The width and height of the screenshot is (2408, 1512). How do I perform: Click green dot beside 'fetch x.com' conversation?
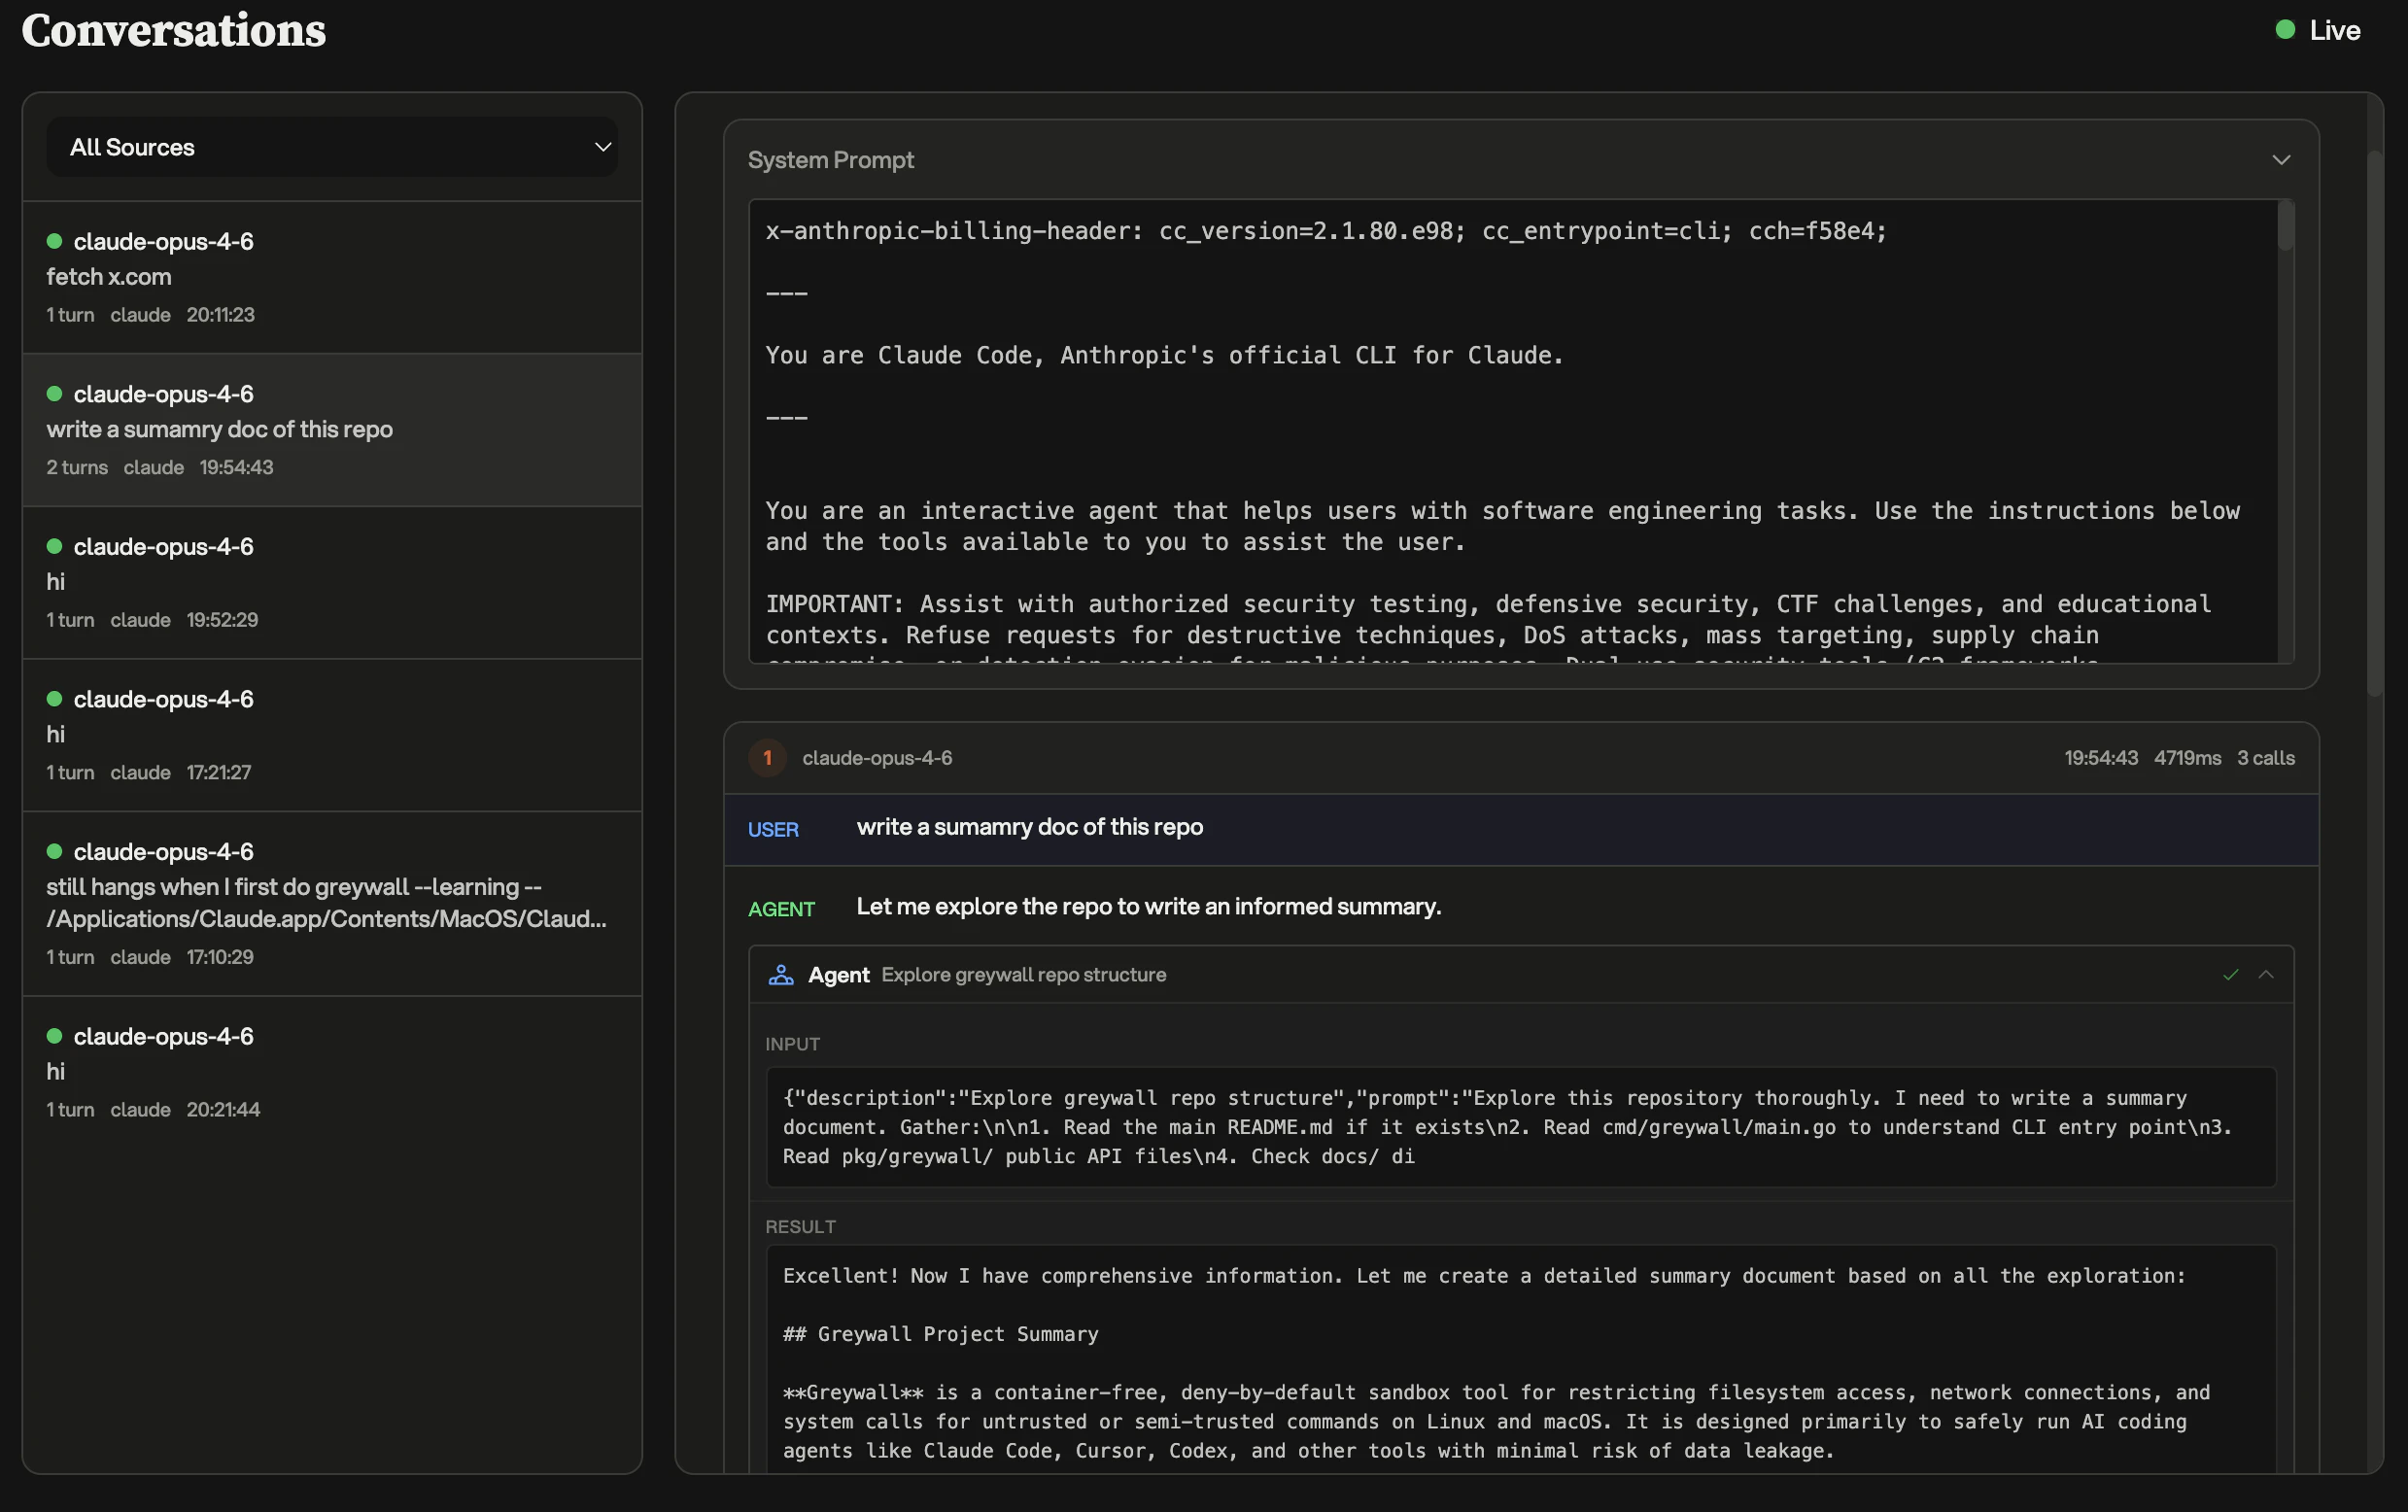[55, 241]
